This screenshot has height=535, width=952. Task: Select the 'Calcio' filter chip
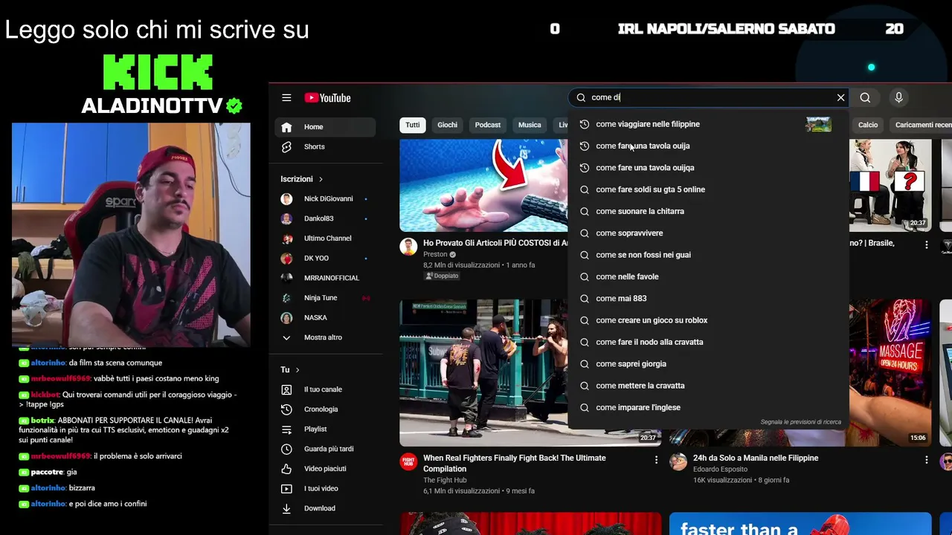click(868, 125)
